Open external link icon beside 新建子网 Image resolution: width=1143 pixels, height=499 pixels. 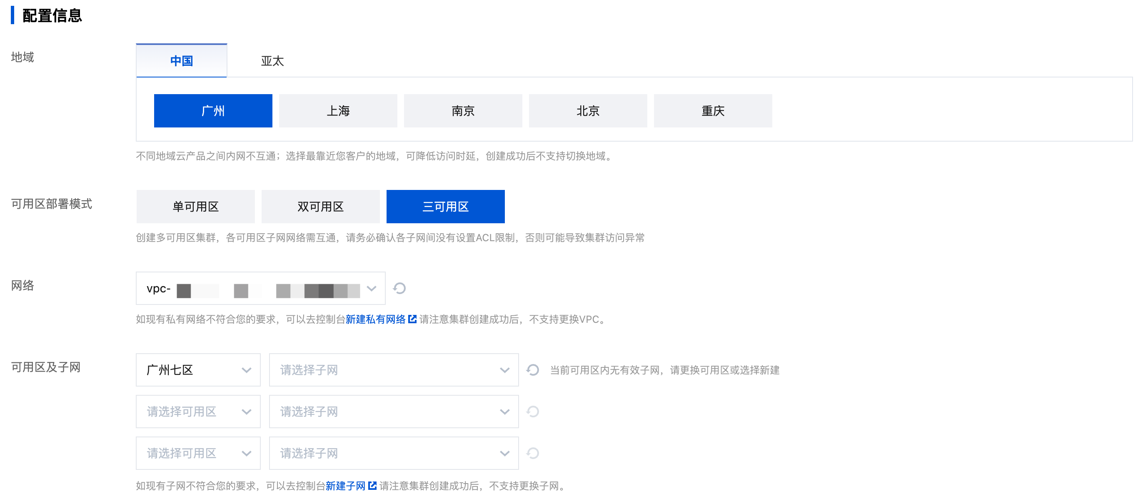click(x=372, y=486)
